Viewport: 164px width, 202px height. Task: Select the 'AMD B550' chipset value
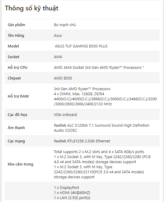click(63, 78)
